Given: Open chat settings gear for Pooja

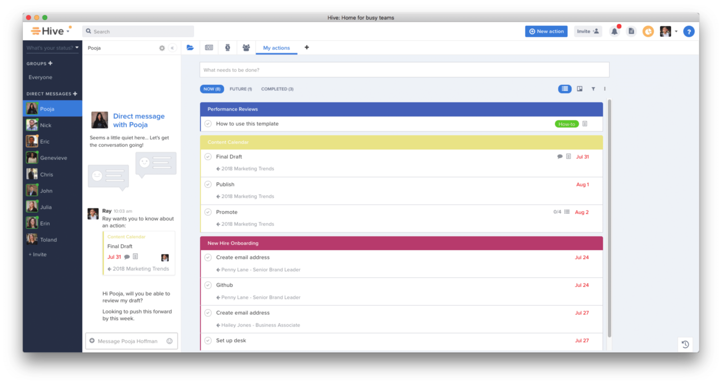Looking at the screenshot, I should coord(162,48).
